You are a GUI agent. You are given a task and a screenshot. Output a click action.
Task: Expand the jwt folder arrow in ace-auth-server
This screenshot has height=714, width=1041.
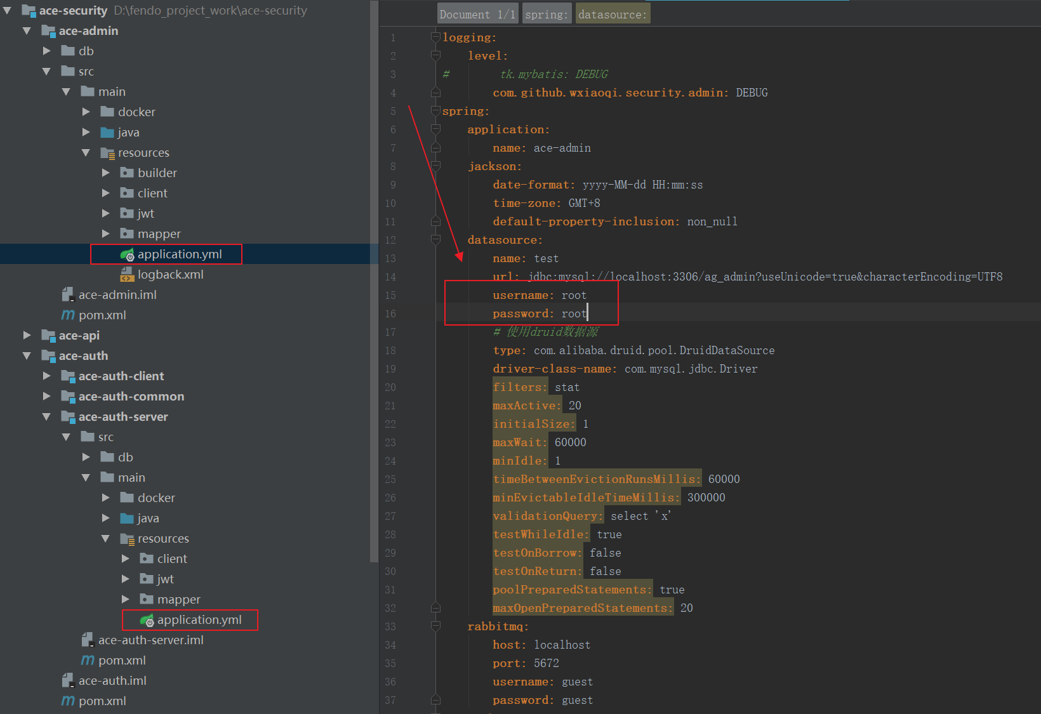[125, 579]
